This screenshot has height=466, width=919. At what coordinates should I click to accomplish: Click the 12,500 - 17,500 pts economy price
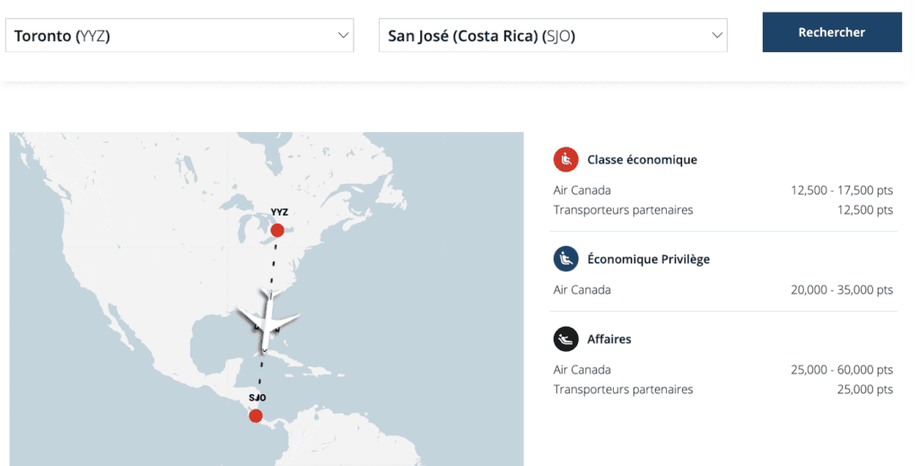pos(842,190)
